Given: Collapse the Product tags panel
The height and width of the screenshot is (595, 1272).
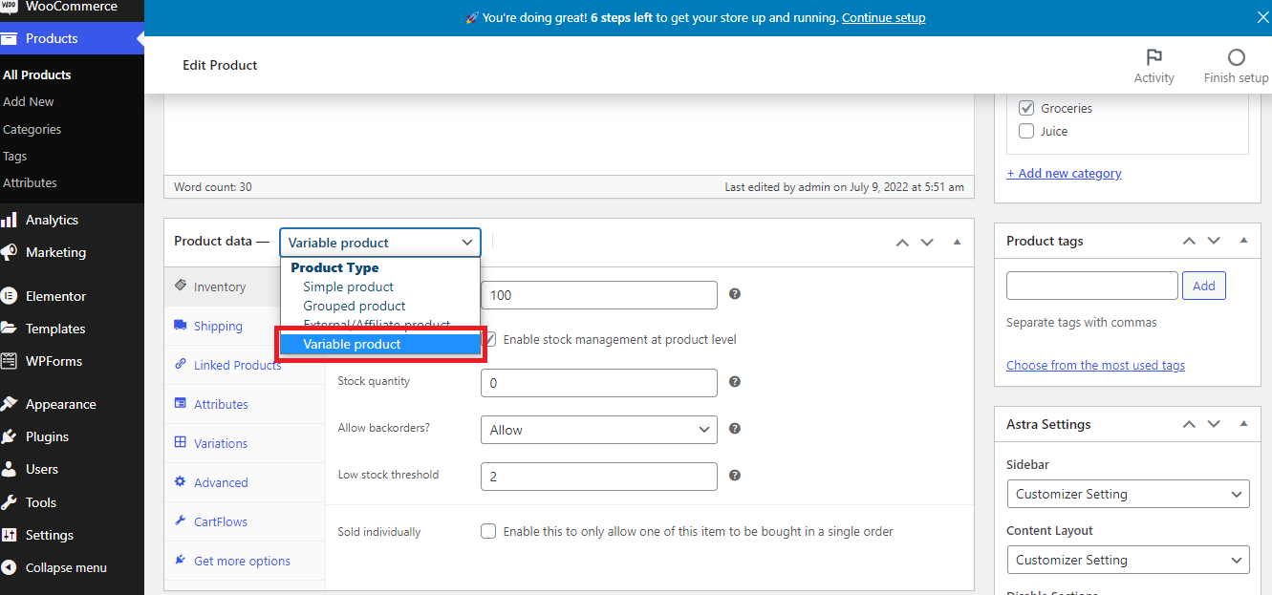Looking at the screenshot, I should click(1243, 241).
